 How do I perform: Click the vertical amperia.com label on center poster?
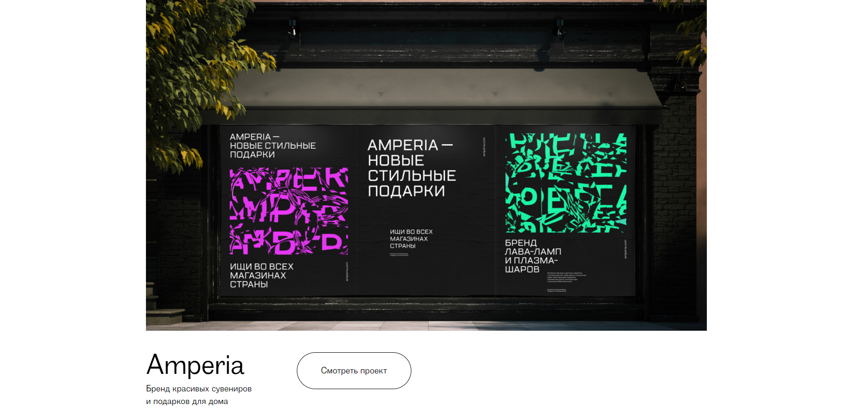(484, 147)
